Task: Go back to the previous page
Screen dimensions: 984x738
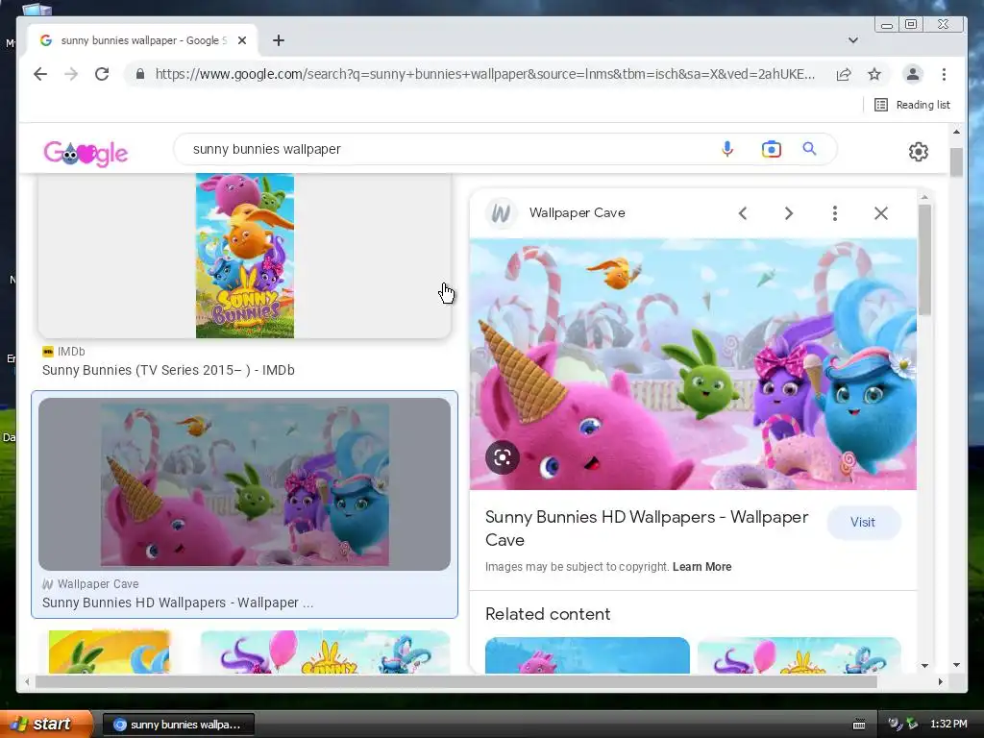Action: [40, 74]
